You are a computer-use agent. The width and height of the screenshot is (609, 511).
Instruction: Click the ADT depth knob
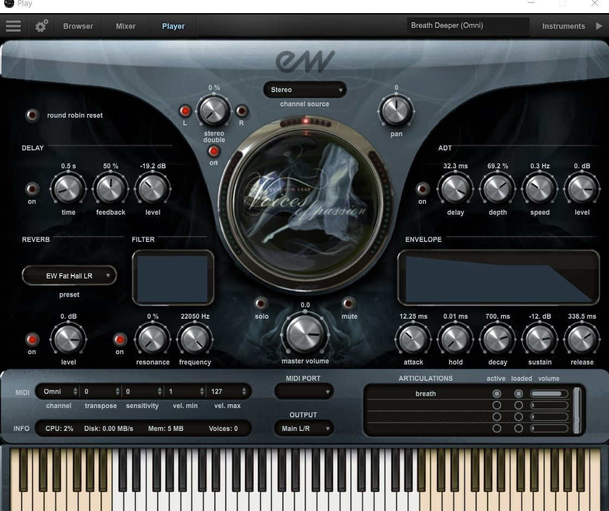[x=497, y=190]
